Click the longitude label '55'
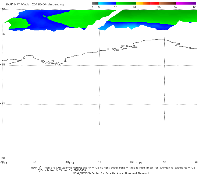This screenshot has width=199, height=175. (164, 162)
